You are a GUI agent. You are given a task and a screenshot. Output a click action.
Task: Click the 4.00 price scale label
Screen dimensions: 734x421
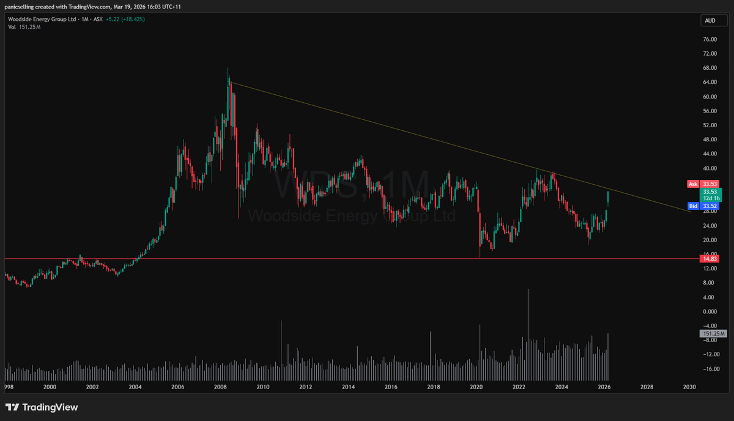click(x=710, y=297)
